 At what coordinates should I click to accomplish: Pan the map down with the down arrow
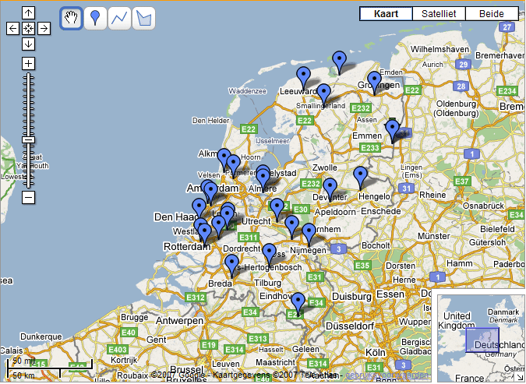click(x=29, y=44)
